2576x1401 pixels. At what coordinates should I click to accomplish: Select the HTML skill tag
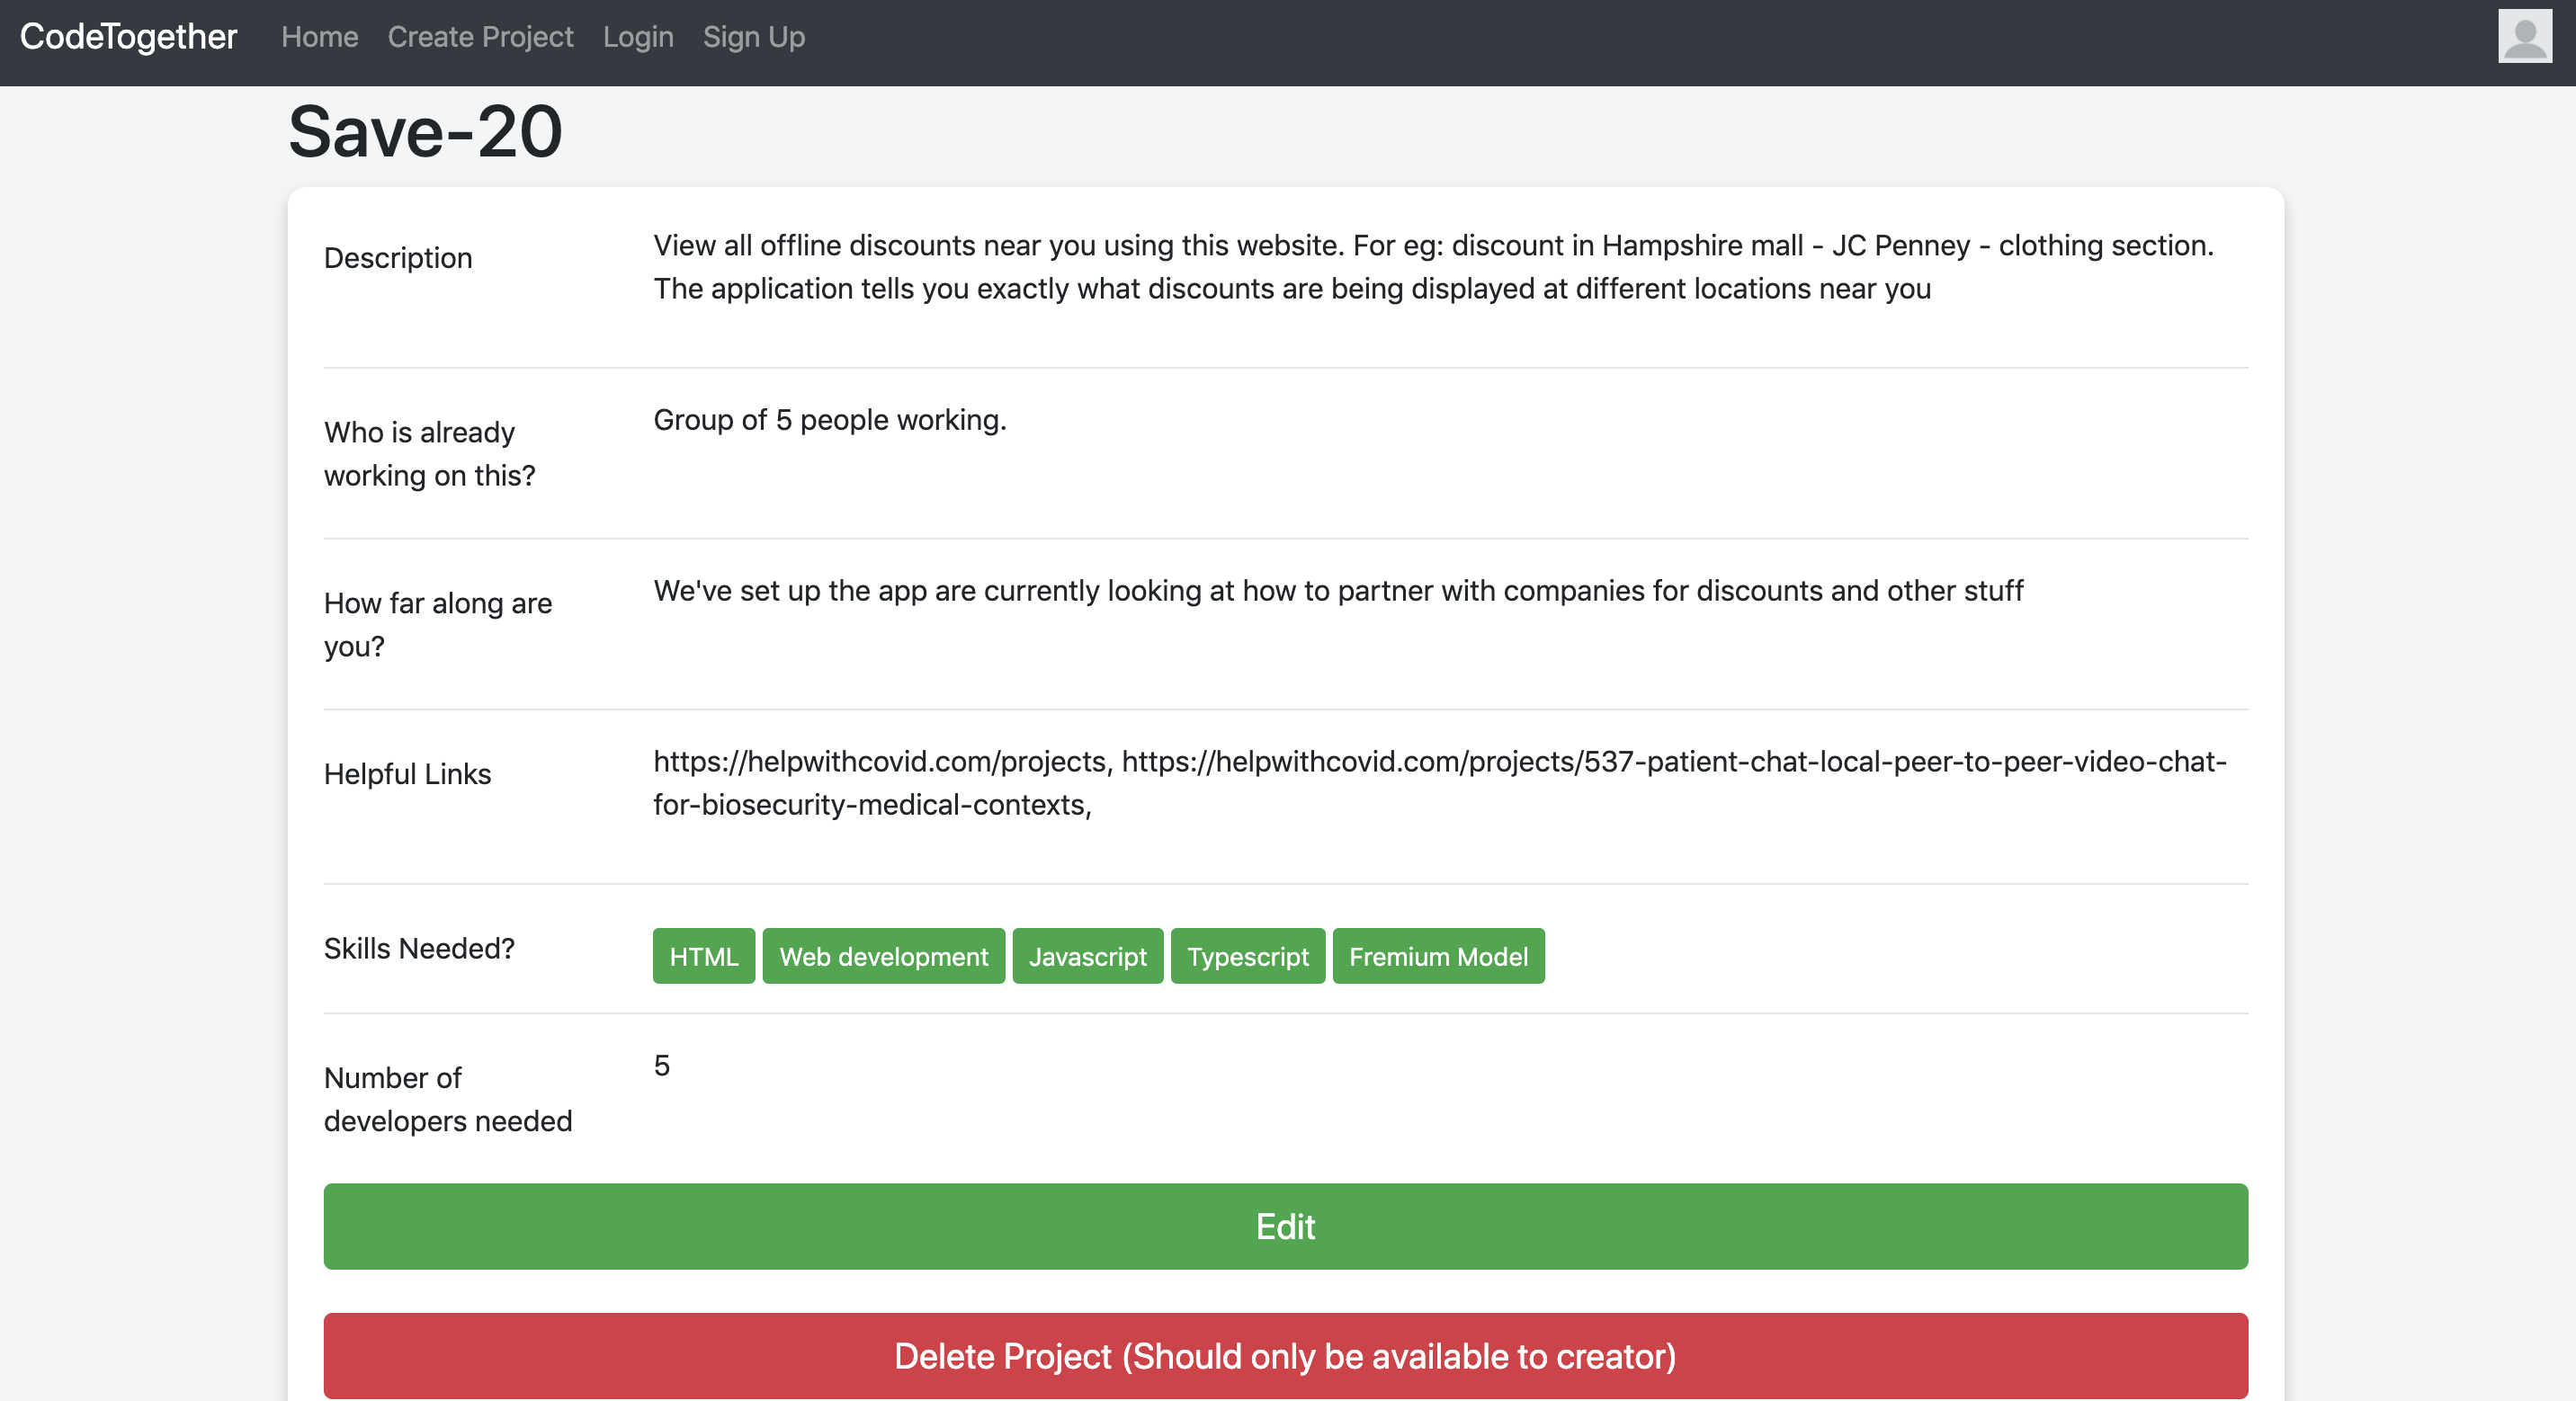coord(702,956)
